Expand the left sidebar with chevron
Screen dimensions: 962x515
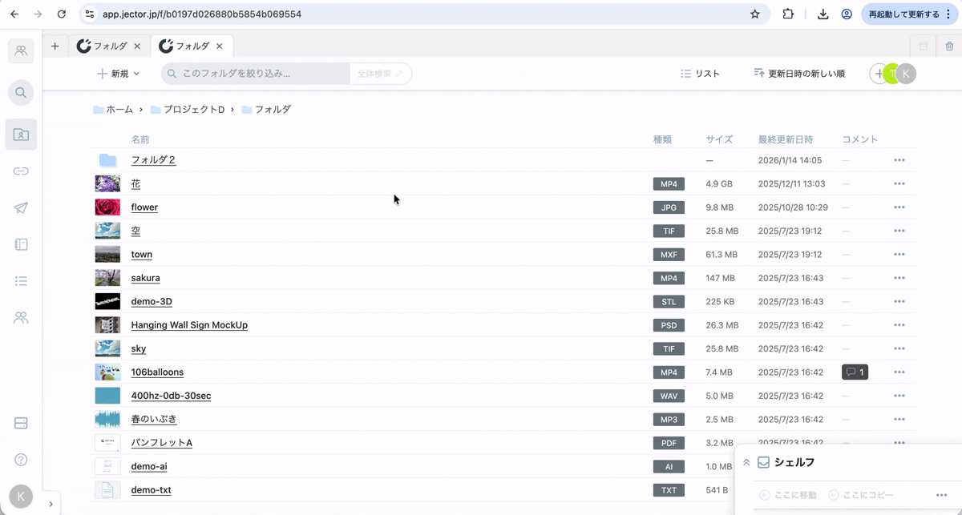(x=51, y=504)
